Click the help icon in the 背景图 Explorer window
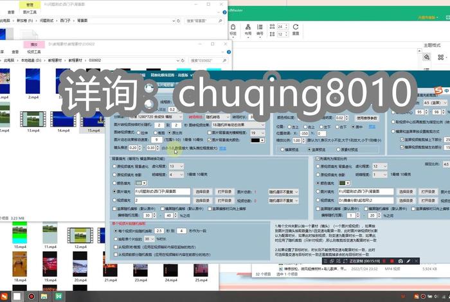 pyautogui.click(x=224, y=12)
